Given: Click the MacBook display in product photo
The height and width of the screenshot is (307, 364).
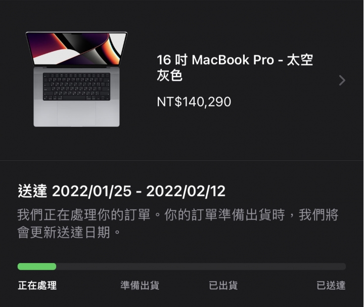Looking at the screenshot, I should coord(77,49).
